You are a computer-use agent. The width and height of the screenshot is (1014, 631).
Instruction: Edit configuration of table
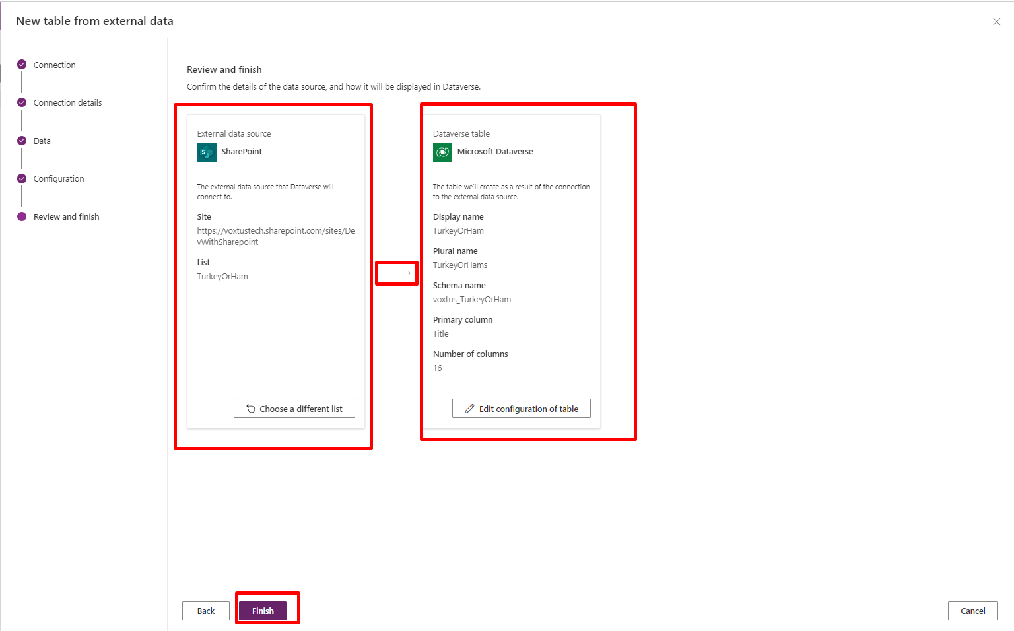point(522,409)
